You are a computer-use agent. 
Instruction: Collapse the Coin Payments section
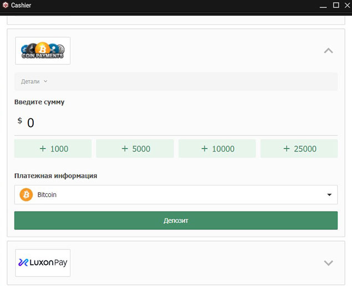[328, 51]
